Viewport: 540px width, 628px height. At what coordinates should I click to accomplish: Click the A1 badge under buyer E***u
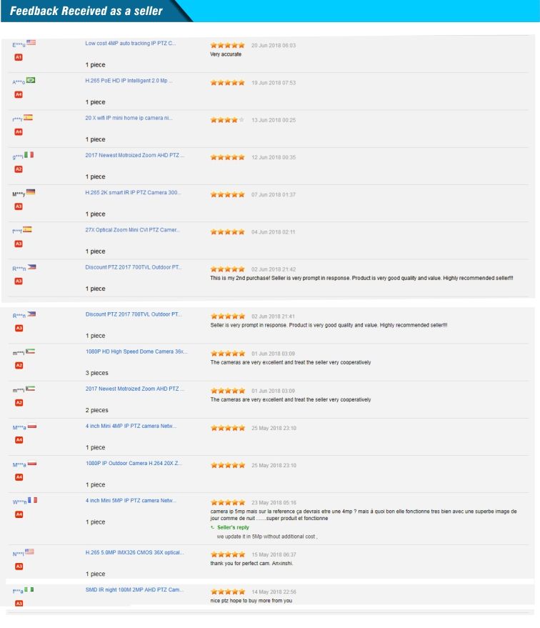point(19,56)
